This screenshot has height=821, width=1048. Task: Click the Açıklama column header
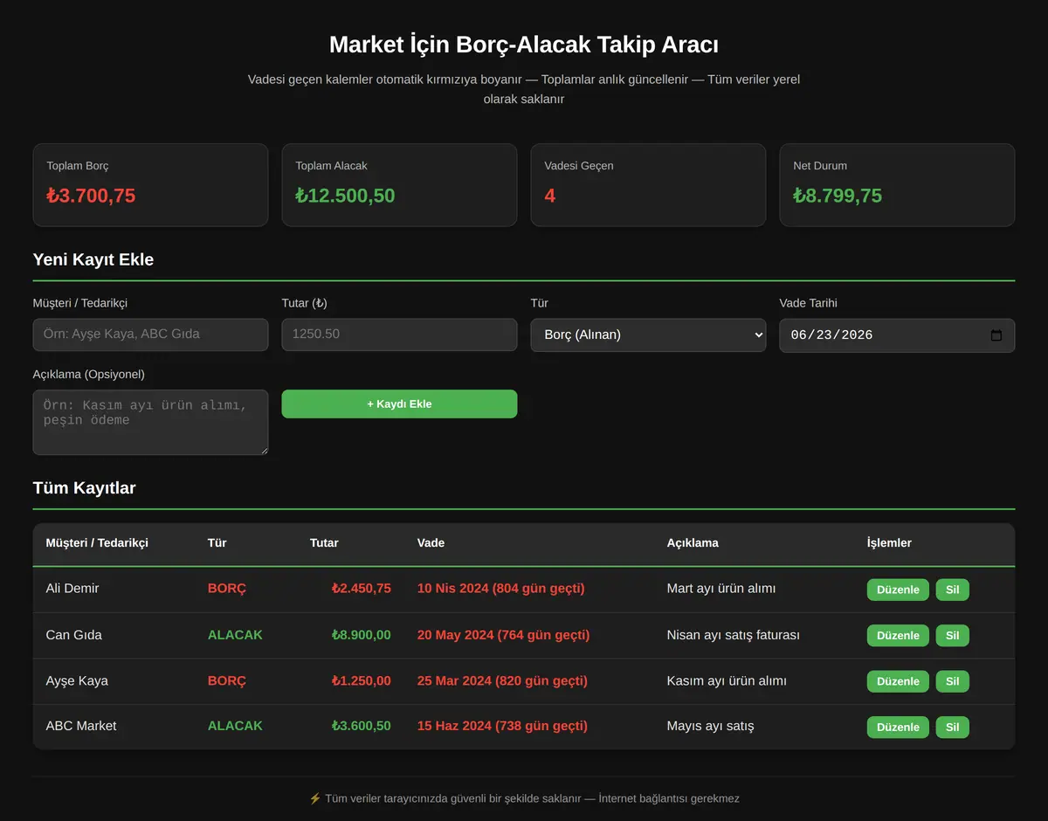pyautogui.click(x=693, y=543)
